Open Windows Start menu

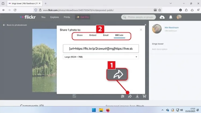tap(94, 110)
